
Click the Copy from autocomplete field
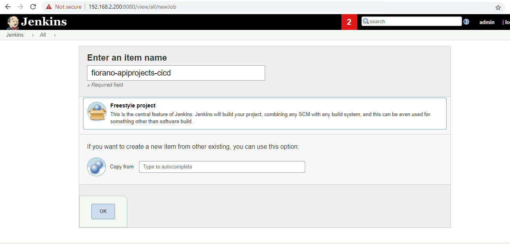pyautogui.click(x=222, y=167)
